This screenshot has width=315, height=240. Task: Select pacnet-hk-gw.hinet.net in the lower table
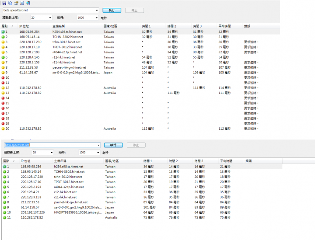pos(71,202)
